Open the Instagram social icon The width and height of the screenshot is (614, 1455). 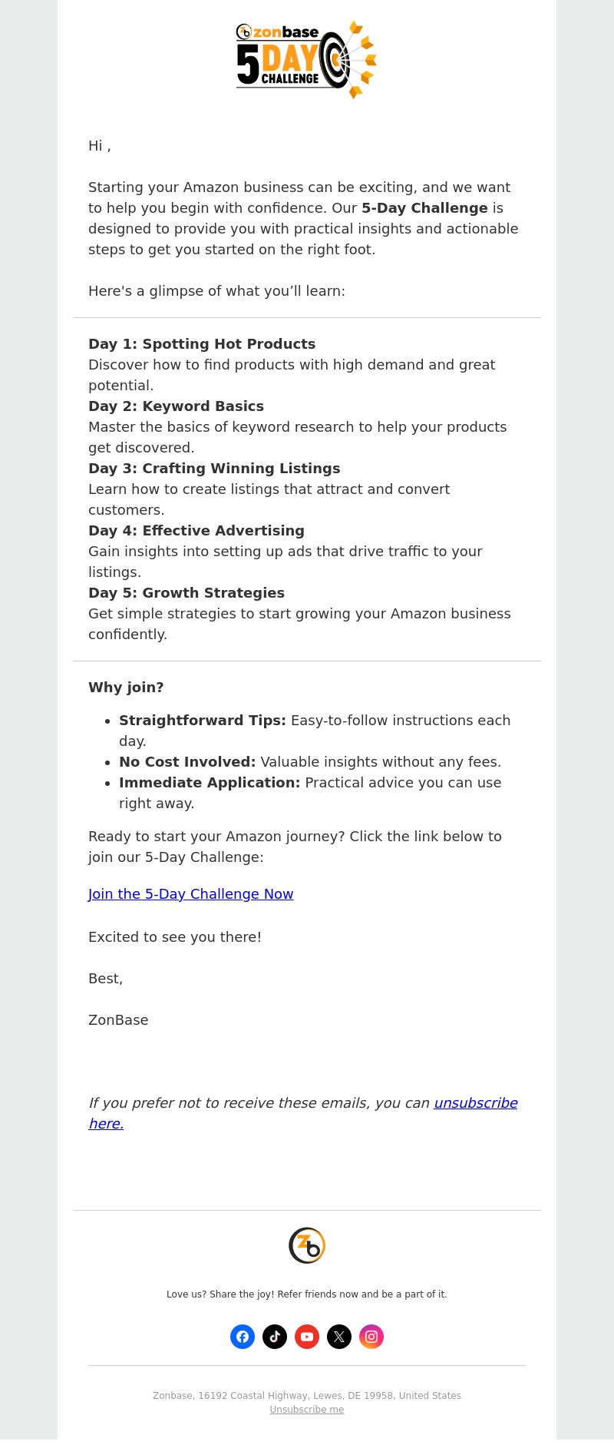[x=371, y=1337]
